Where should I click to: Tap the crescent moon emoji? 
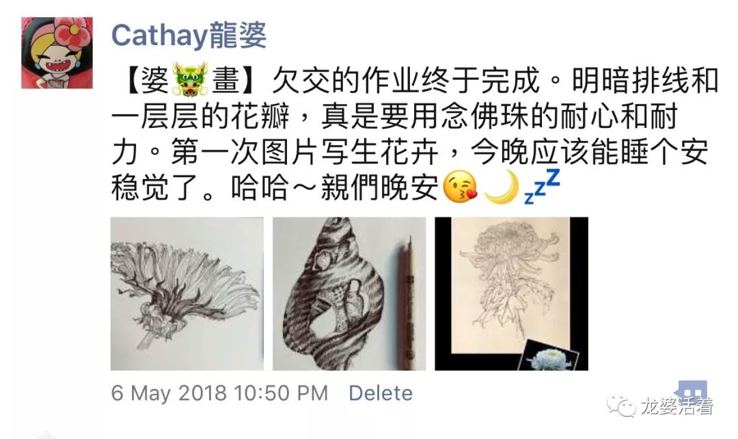click(502, 187)
